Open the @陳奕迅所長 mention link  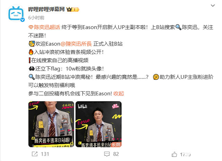click(76, 44)
